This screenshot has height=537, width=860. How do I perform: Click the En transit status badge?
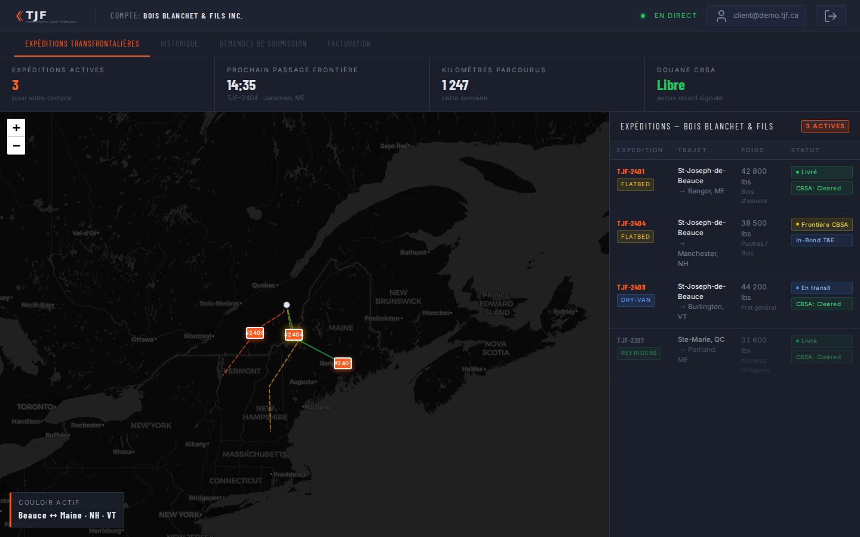(x=822, y=288)
